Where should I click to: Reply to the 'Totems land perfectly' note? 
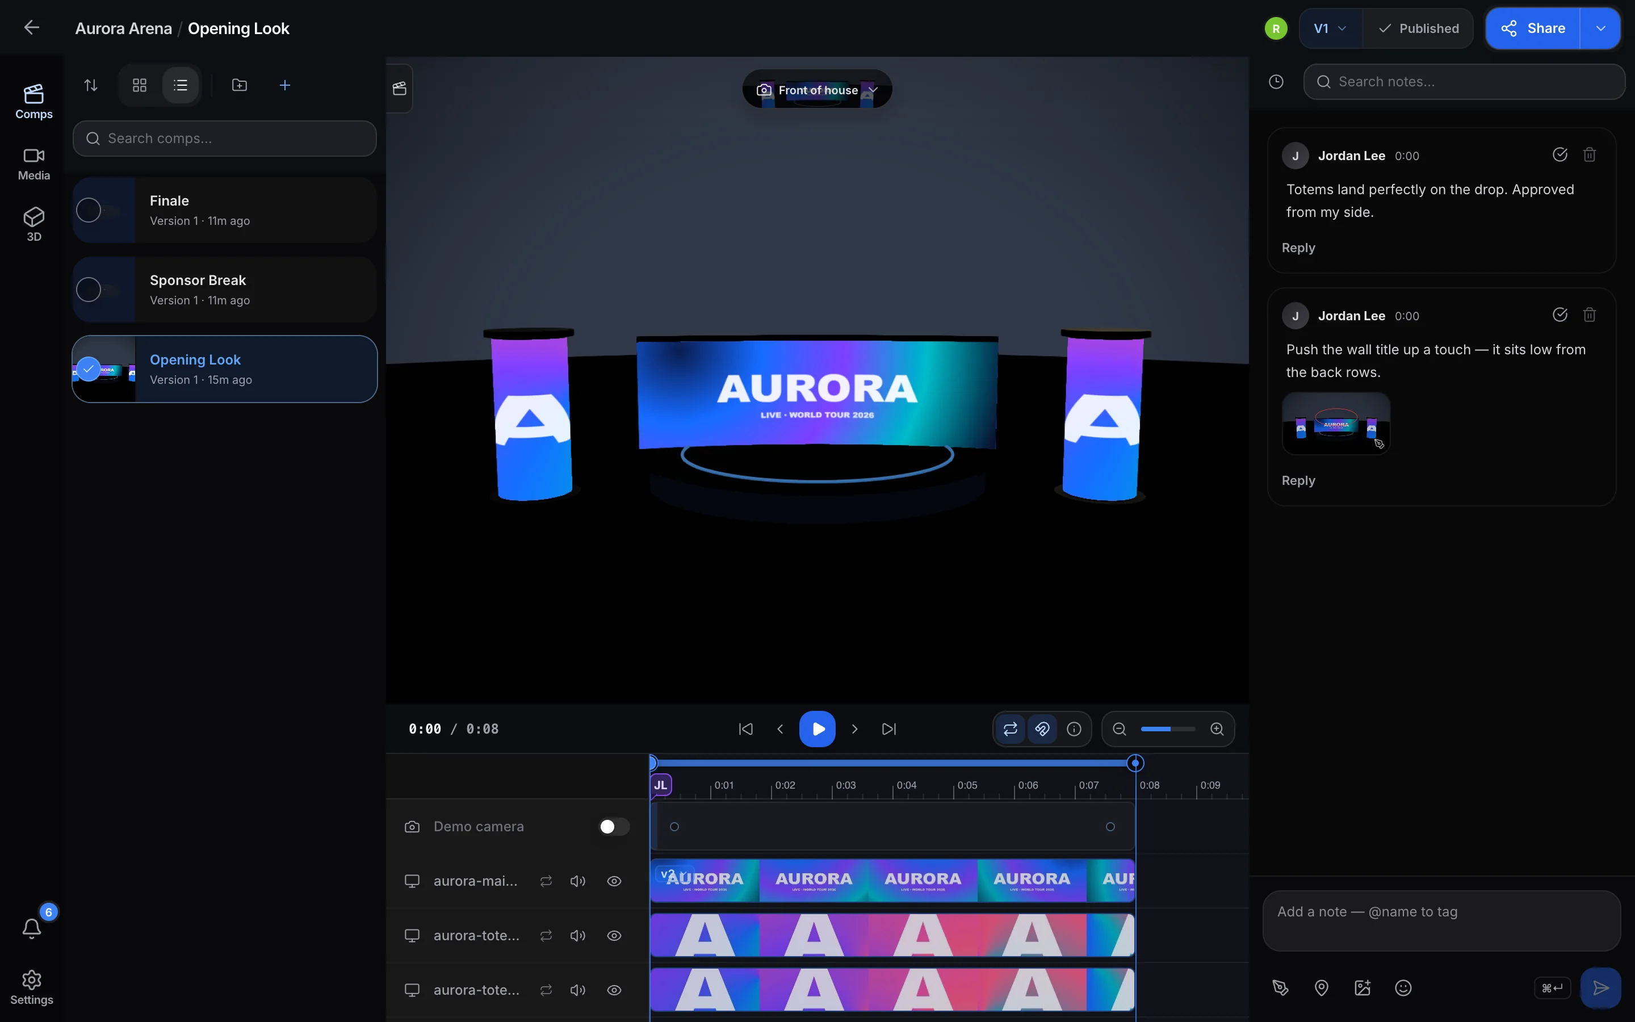pyautogui.click(x=1298, y=248)
